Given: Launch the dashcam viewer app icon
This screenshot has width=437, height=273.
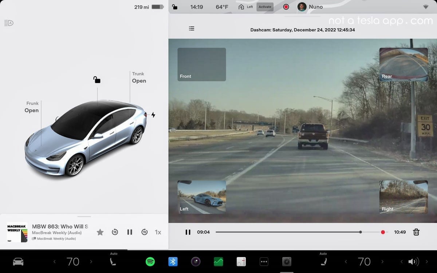Looking at the screenshot, I should (x=287, y=261).
